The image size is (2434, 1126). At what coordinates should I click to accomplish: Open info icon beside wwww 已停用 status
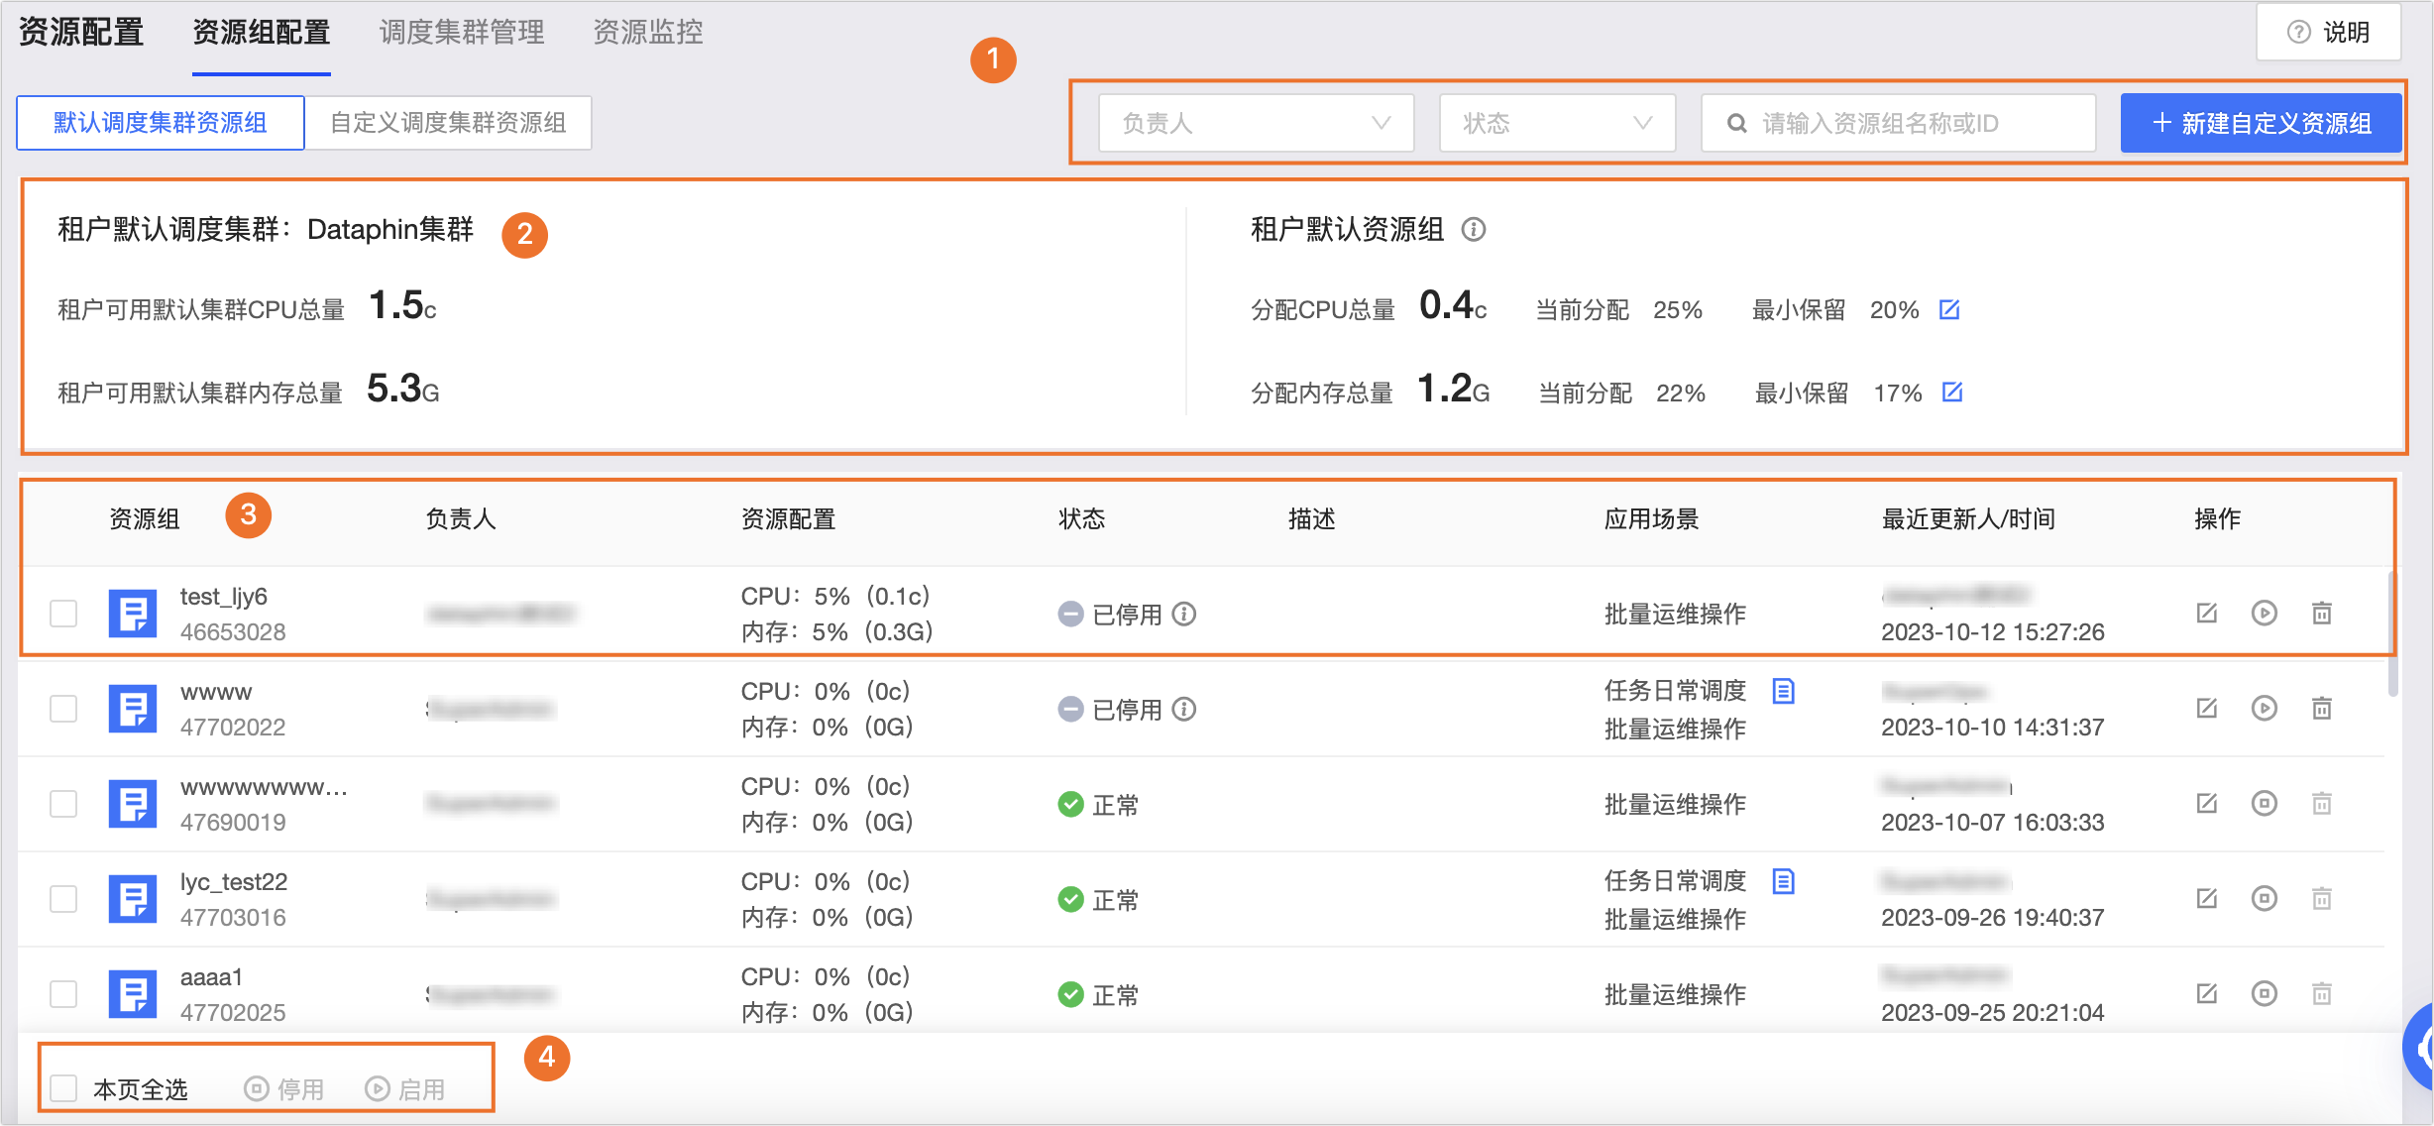(x=1184, y=709)
